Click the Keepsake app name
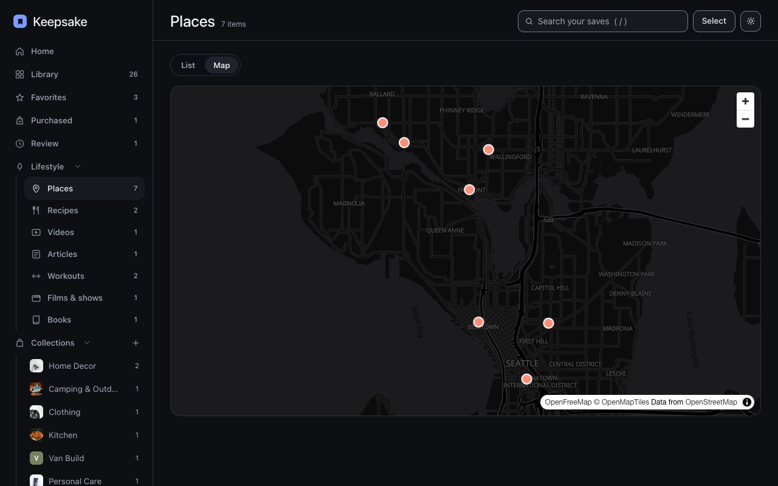Screen dimensions: 778x486 (x=60, y=22)
